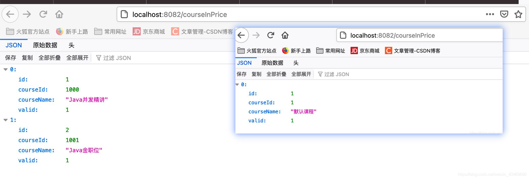
Task: Click page info icon in overlay address bar
Action: coord(343,35)
